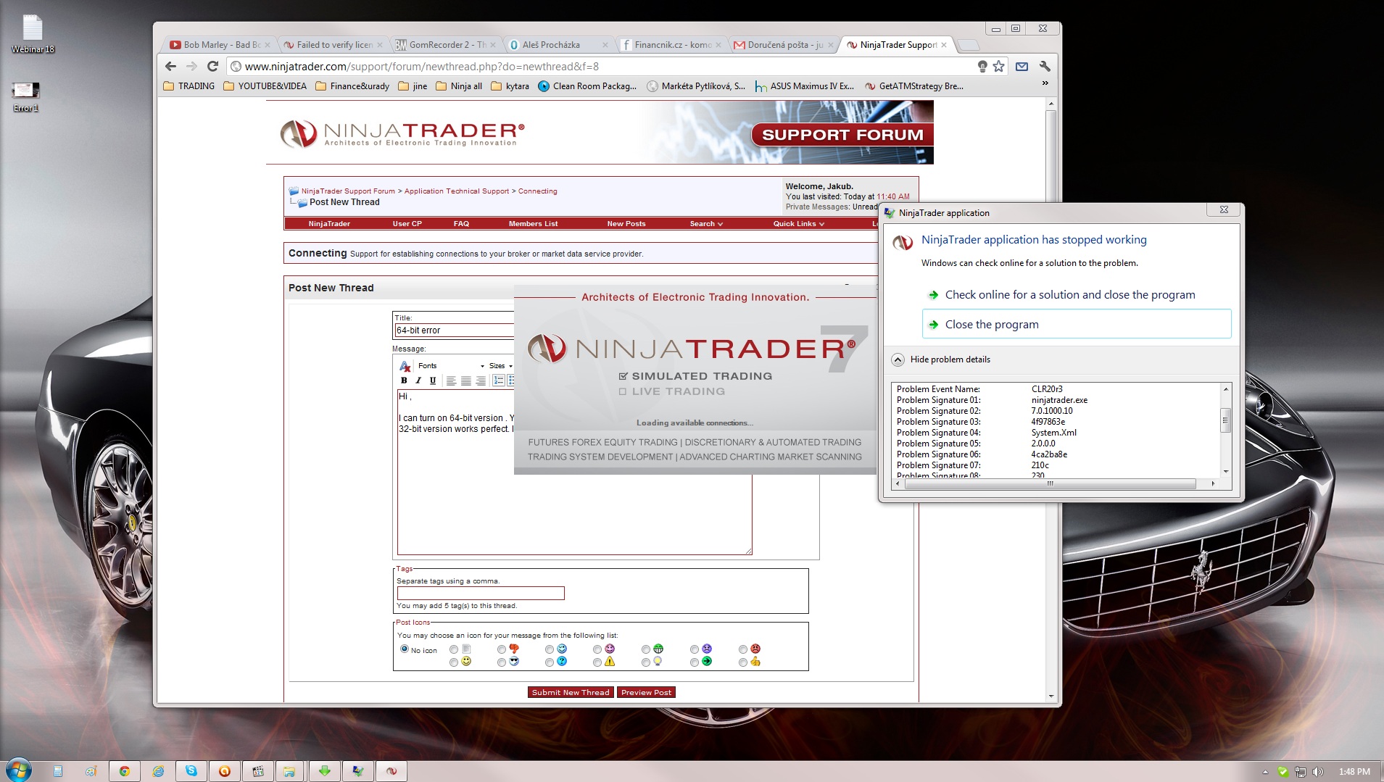Toggle bold formatting in the message editor

[x=404, y=380]
